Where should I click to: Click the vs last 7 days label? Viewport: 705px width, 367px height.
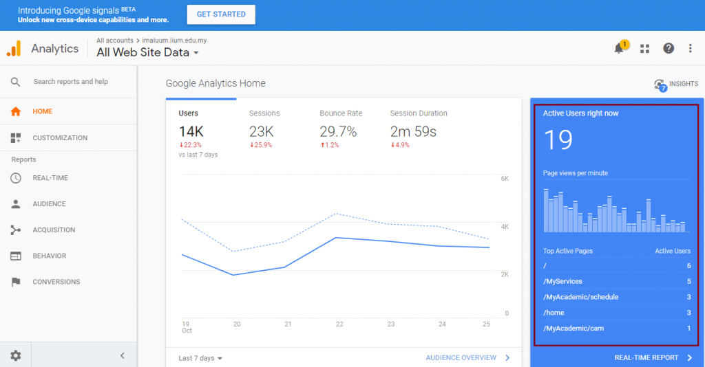pyautogui.click(x=198, y=155)
